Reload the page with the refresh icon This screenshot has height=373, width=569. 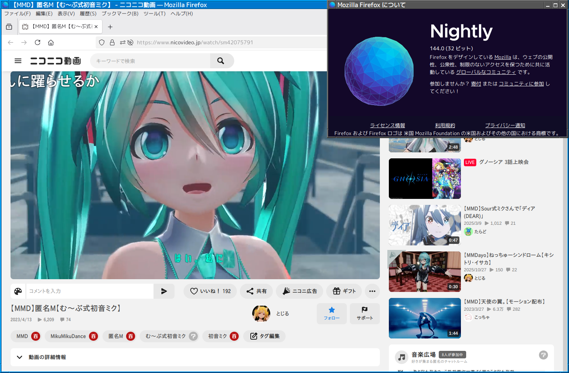(38, 42)
